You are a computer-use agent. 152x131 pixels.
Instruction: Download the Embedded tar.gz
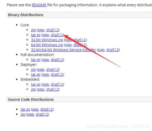[x=36, y=84]
